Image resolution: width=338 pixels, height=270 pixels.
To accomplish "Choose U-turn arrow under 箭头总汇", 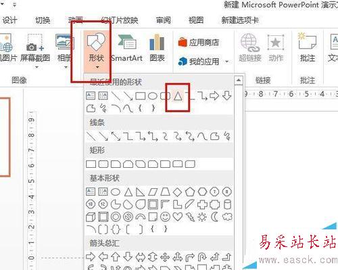I will (x=202, y=256).
